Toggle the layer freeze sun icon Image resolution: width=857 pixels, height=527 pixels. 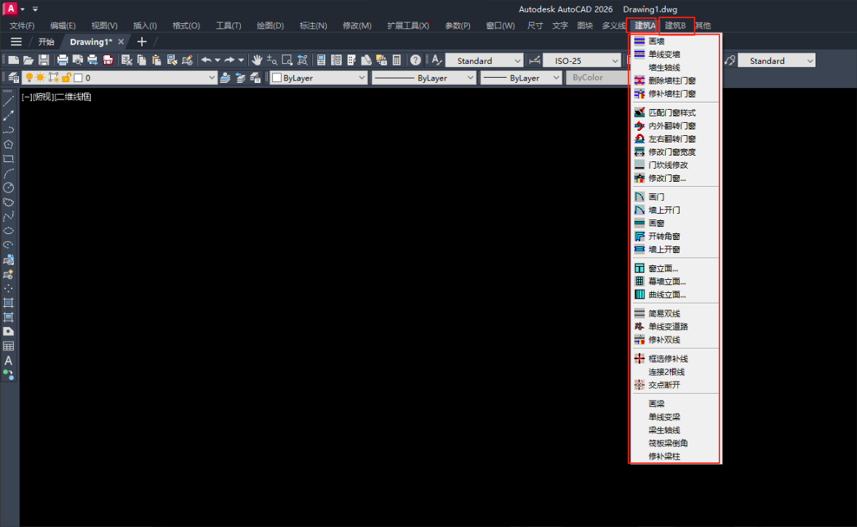(x=41, y=77)
